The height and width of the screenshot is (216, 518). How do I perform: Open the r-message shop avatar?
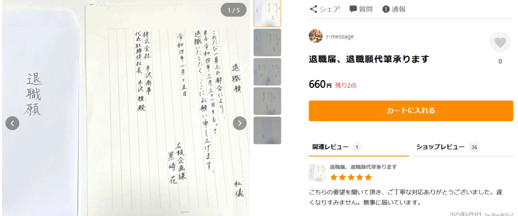316,36
